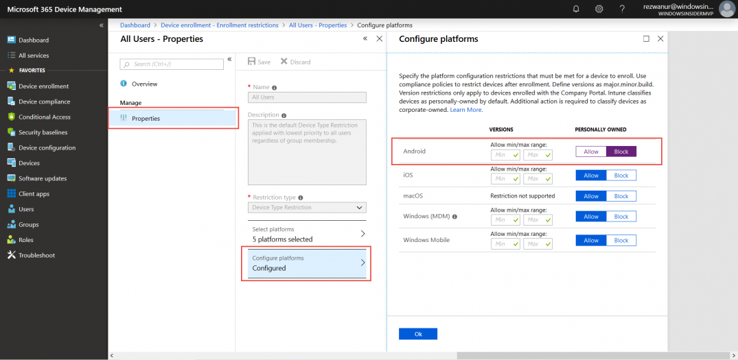
Task: Click the Software updates icon
Action: pos(11,178)
